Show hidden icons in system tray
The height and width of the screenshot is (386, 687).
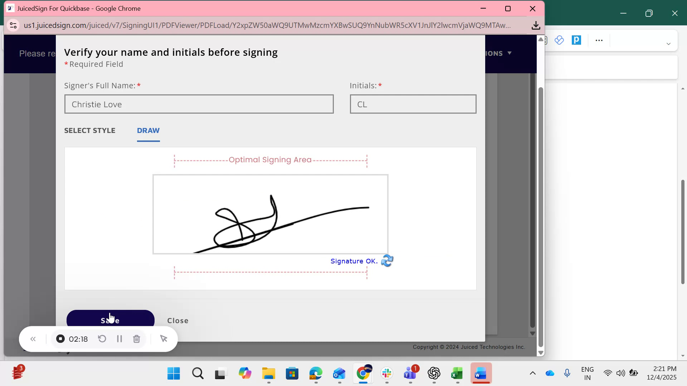533,373
